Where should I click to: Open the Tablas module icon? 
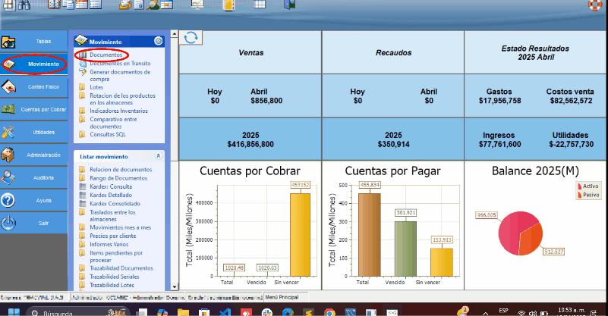pos(9,41)
